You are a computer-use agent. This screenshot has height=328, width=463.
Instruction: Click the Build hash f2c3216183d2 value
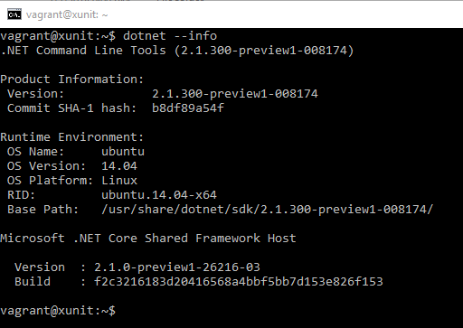[x=239, y=282]
